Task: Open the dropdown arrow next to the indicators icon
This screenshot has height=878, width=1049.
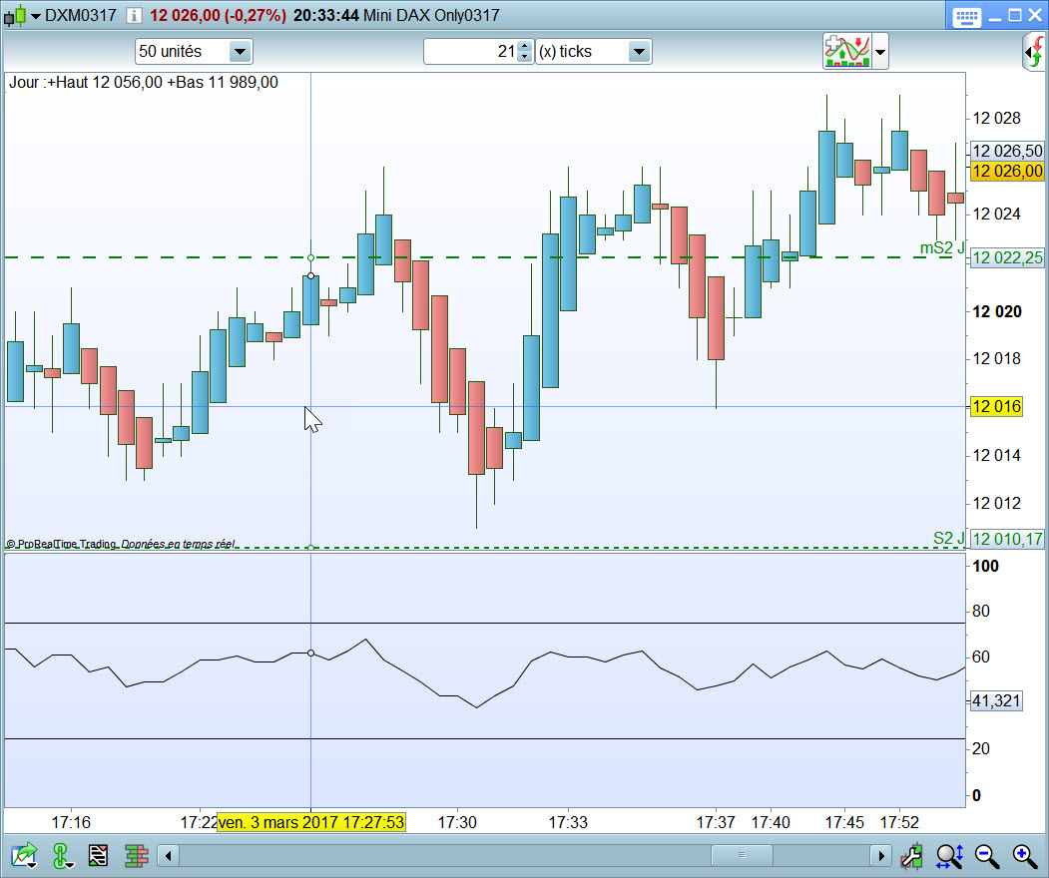Action: click(880, 52)
